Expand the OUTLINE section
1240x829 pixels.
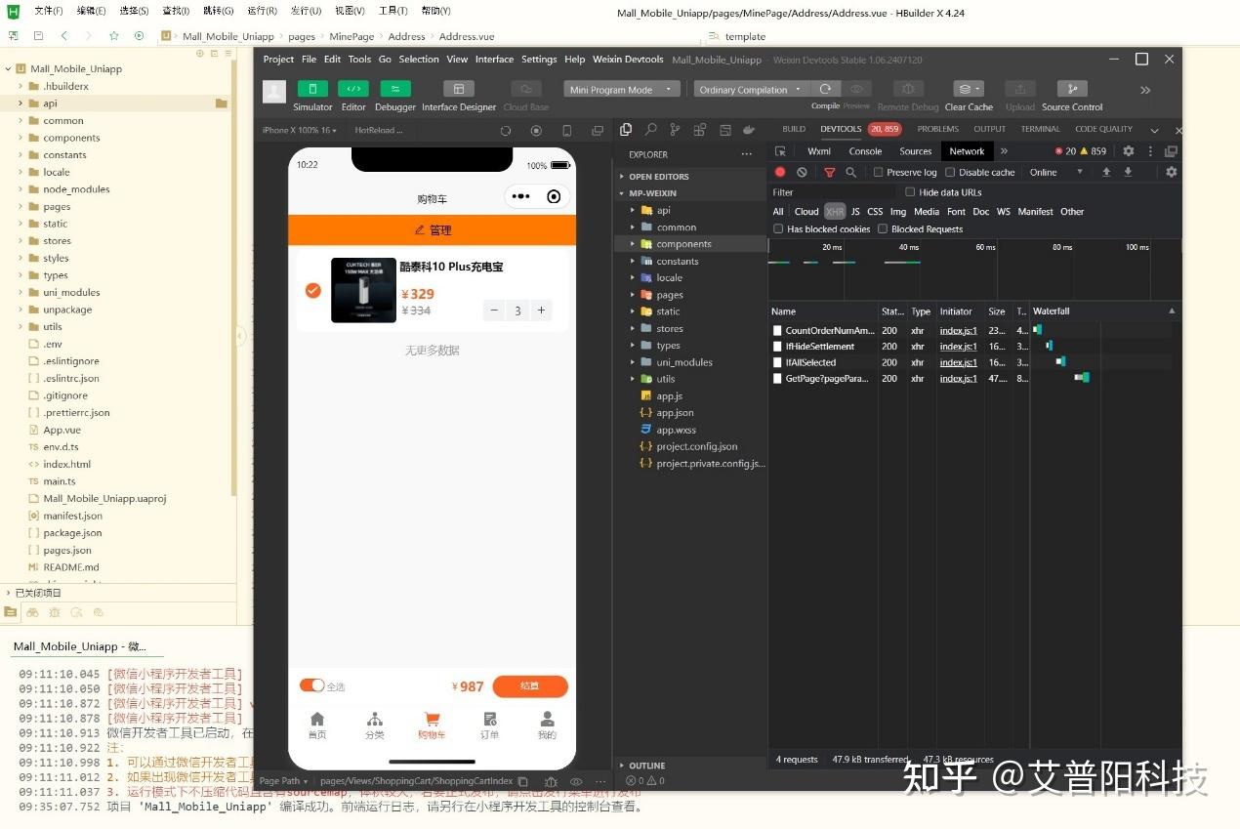coord(690,766)
